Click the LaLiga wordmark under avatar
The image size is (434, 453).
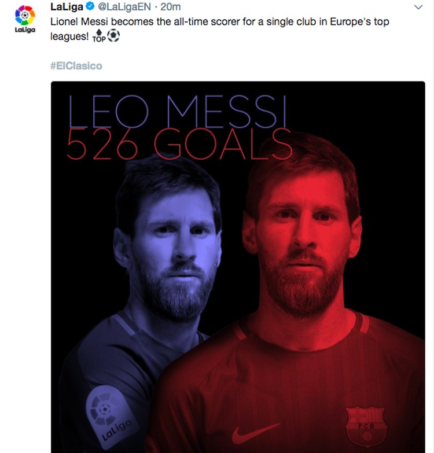pyautogui.click(x=25, y=30)
